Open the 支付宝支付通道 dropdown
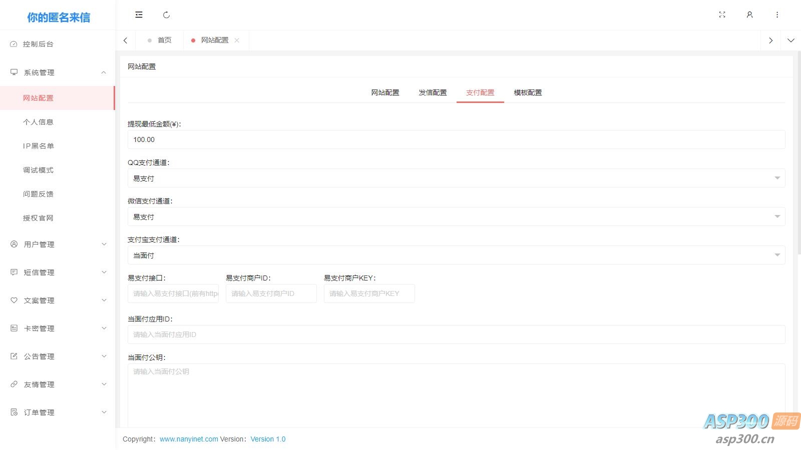Viewport: 801px width, 450px height. 456,255
